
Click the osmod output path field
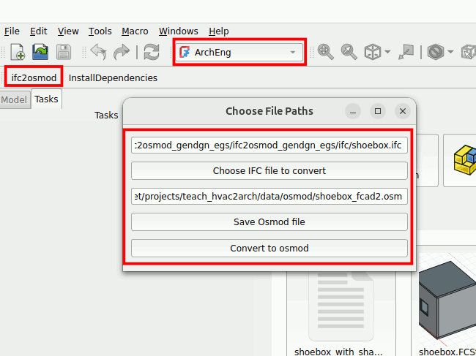click(269, 197)
